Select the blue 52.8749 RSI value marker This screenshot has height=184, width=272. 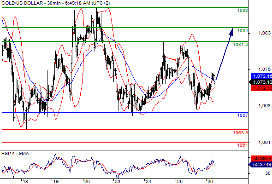pos(260,164)
